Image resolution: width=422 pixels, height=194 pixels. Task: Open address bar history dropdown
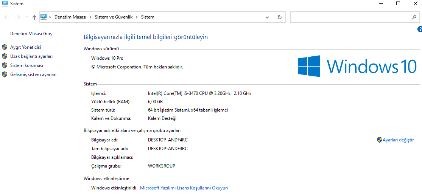(x=267, y=17)
